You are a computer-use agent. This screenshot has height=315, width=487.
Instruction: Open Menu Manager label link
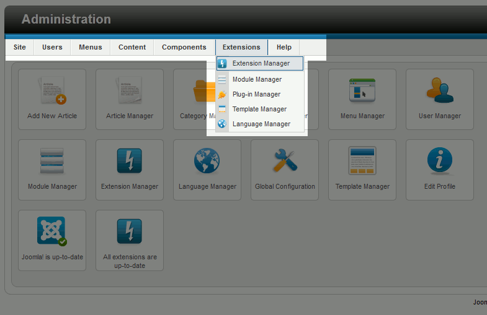click(x=362, y=116)
